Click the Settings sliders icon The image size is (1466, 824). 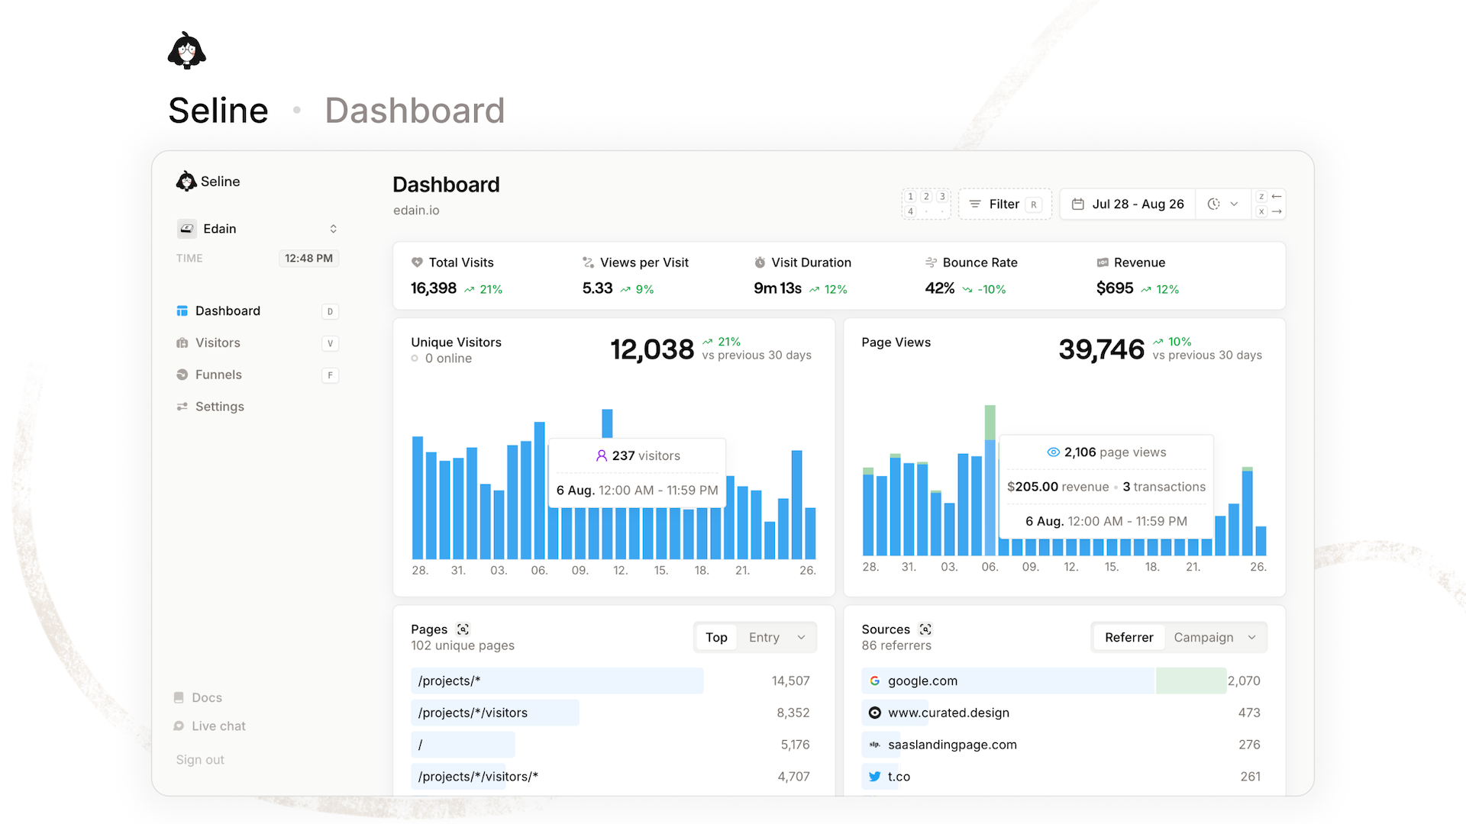click(x=182, y=407)
